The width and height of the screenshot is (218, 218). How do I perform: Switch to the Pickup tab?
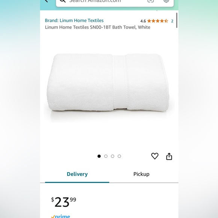pyautogui.click(x=141, y=174)
